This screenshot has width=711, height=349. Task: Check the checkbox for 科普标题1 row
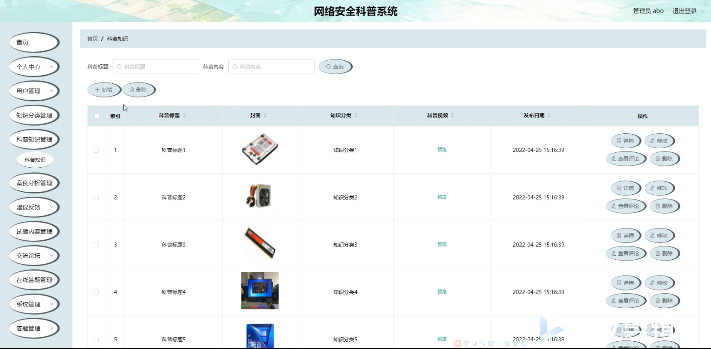point(97,150)
